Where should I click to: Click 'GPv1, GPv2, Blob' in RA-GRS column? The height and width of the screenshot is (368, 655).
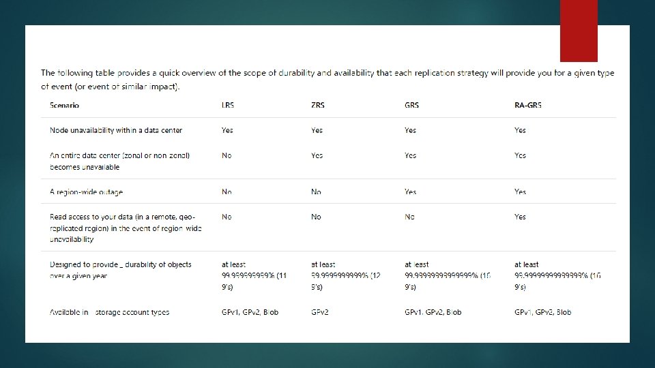[543, 312]
